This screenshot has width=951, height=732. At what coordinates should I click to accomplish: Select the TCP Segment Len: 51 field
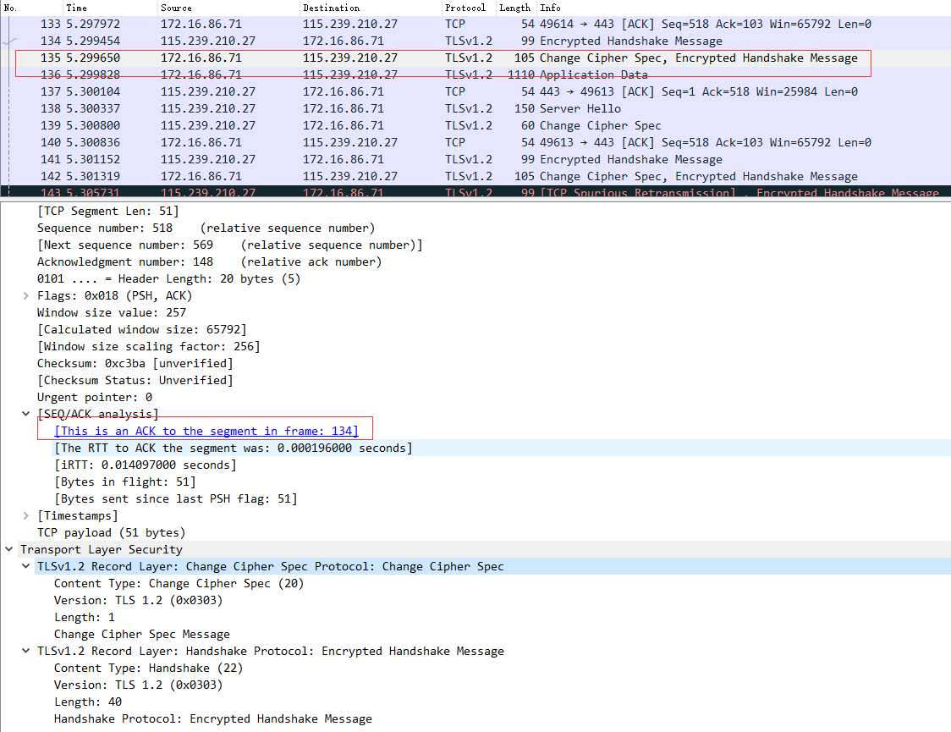[108, 212]
